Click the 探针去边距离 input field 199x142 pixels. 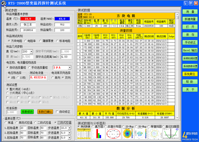66,57
